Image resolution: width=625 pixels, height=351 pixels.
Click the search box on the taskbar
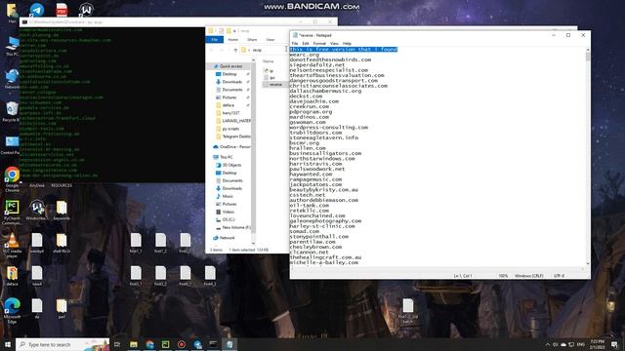click(62, 344)
